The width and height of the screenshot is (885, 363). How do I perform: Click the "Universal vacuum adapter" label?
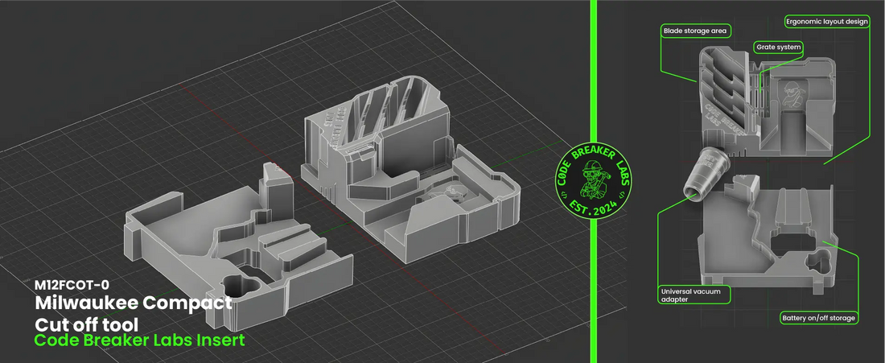tap(694, 295)
